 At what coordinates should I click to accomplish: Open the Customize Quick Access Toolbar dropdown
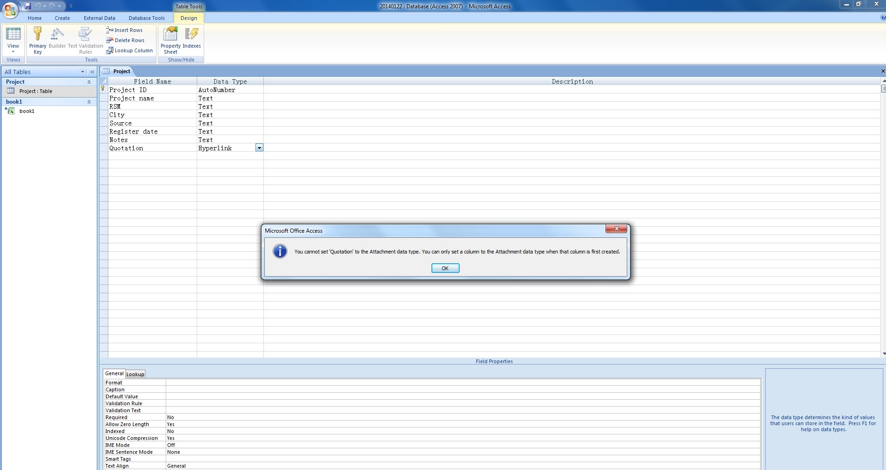click(71, 6)
